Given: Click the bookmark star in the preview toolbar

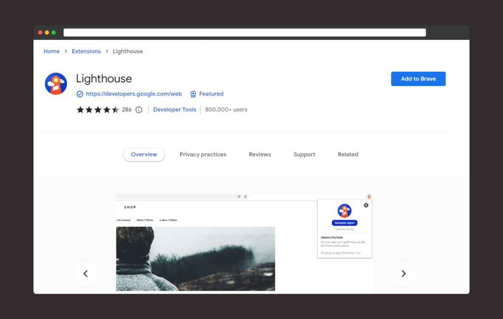Looking at the screenshot, I should pyautogui.click(x=246, y=196).
